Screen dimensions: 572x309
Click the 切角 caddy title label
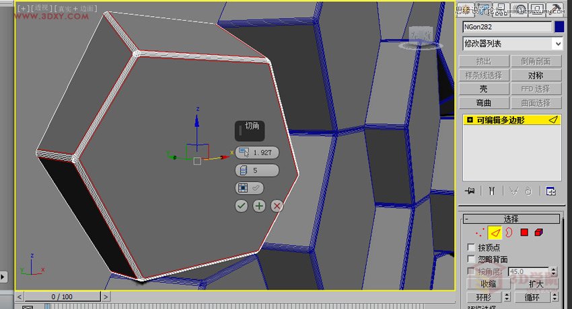[x=252, y=126]
